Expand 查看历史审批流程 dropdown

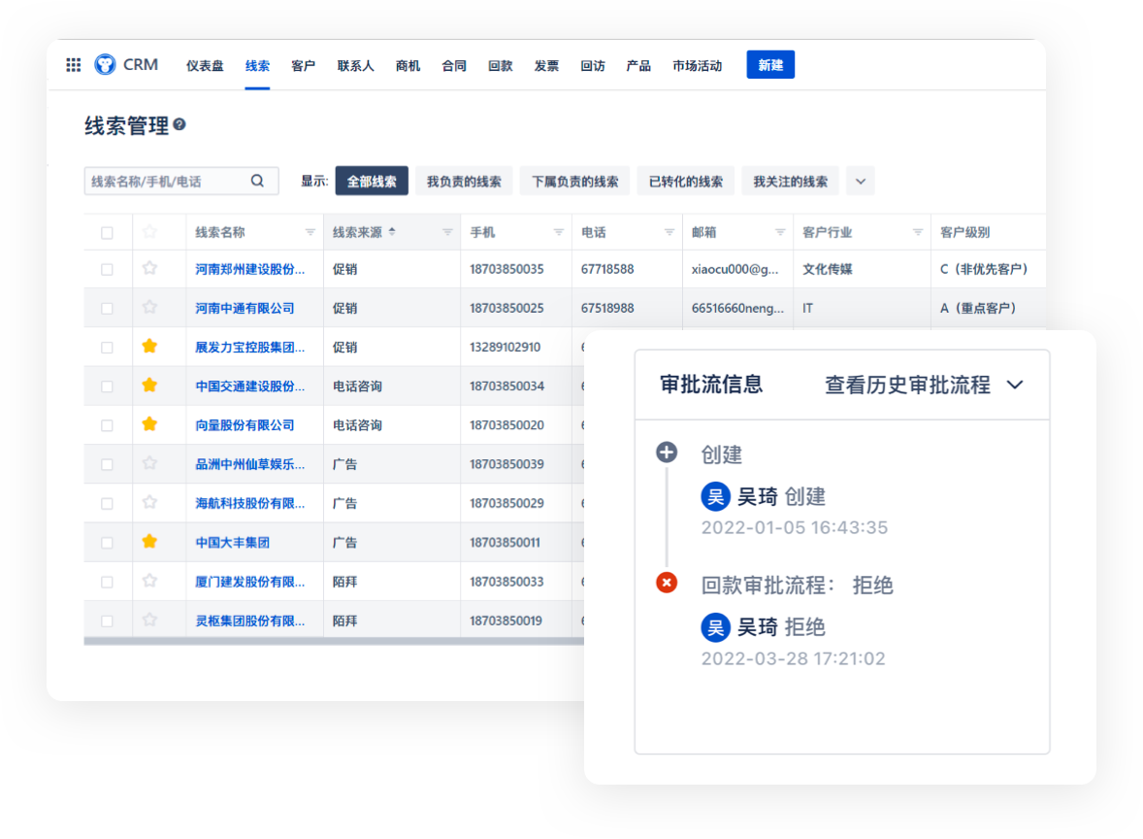pos(1015,385)
